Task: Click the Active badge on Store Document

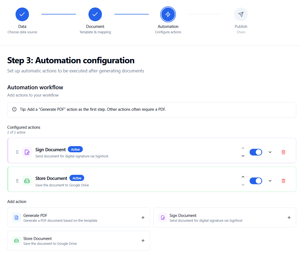Action: (77, 178)
